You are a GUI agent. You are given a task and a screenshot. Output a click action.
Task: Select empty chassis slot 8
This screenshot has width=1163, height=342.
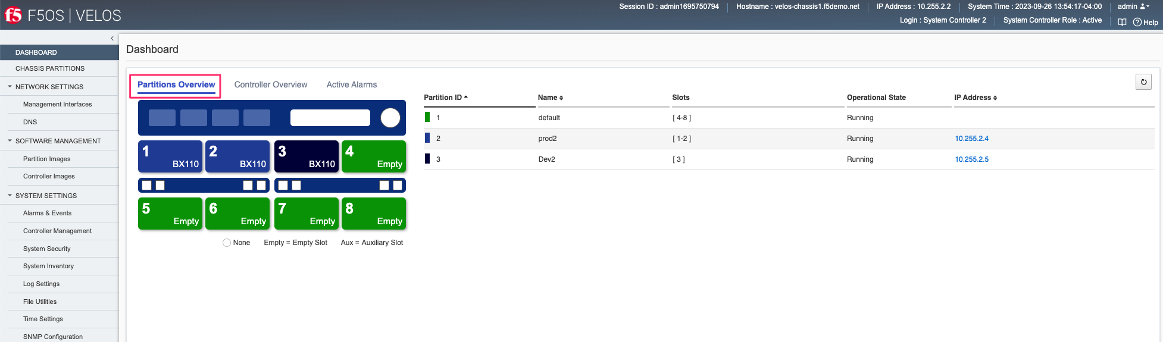click(x=374, y=214)
